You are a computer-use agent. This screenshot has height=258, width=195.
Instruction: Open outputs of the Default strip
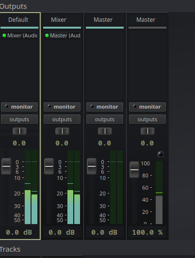pyautogui.click(x=19, y=119)
